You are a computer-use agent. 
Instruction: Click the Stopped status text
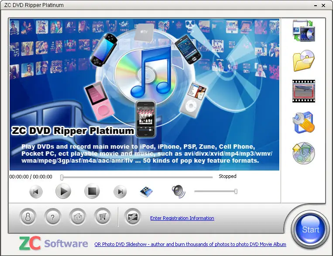[x=227, y=176]
